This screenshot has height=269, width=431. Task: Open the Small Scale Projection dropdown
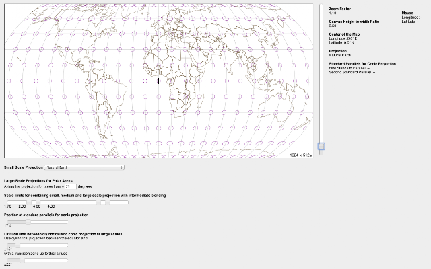click(x=84, y=167)
